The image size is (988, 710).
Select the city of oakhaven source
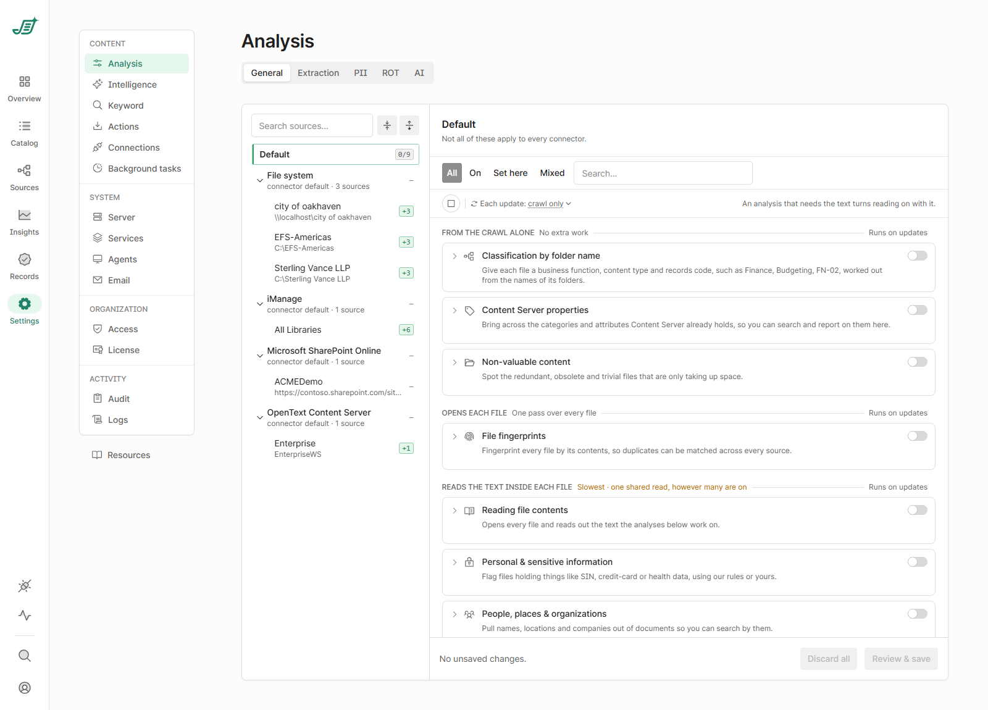(x=335, y=211)
